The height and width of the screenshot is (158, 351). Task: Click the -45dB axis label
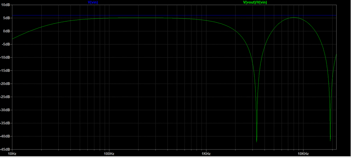coord(5,149)
